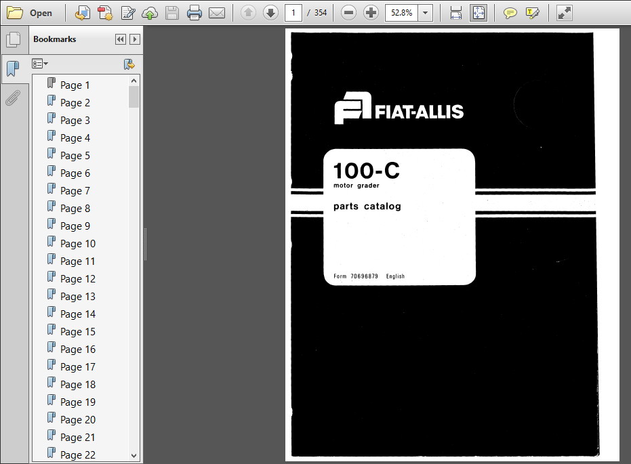Open the Page Thumbnails panel icon
Viewport: 631px width, 464px height.
click(14, 39)
